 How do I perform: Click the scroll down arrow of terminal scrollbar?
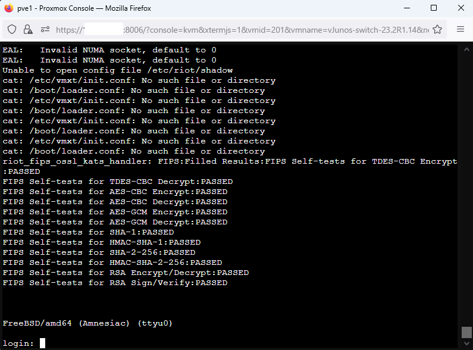coord(466,343)
